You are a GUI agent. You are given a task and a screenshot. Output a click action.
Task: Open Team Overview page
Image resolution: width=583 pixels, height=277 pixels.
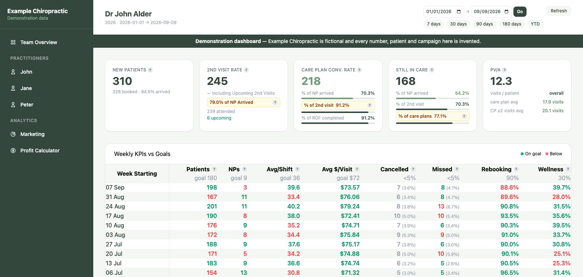pos(47,42)
